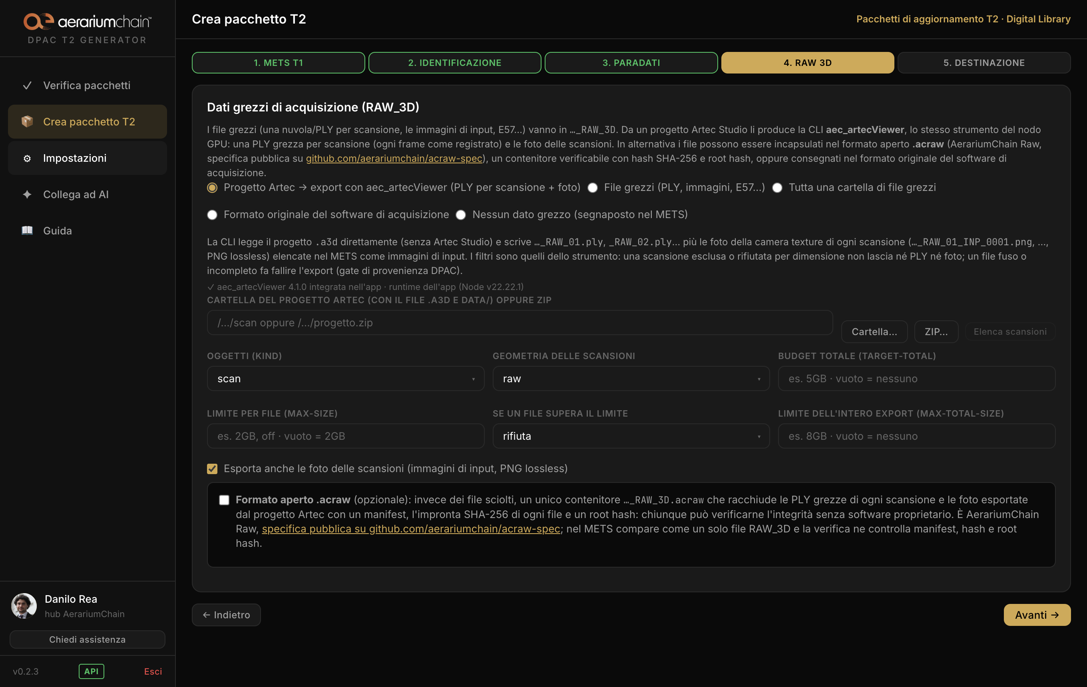Go back with the Indietro button
This screenshot has width=1087, height=687.
(x=226, y=615)
